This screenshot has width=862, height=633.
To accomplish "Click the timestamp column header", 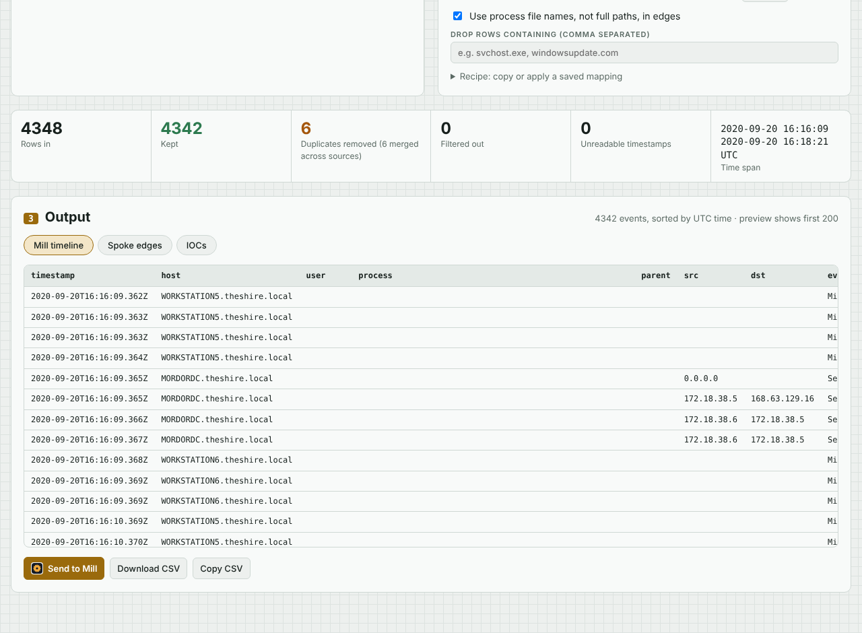I will 53,275.
